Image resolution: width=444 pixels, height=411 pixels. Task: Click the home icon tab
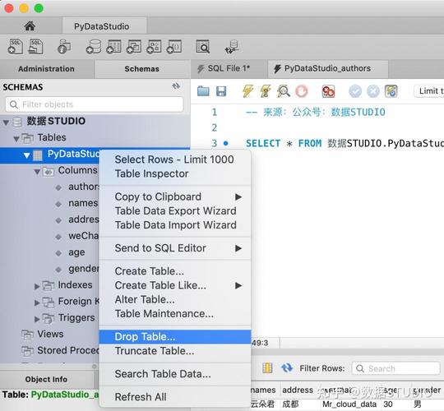30,26
